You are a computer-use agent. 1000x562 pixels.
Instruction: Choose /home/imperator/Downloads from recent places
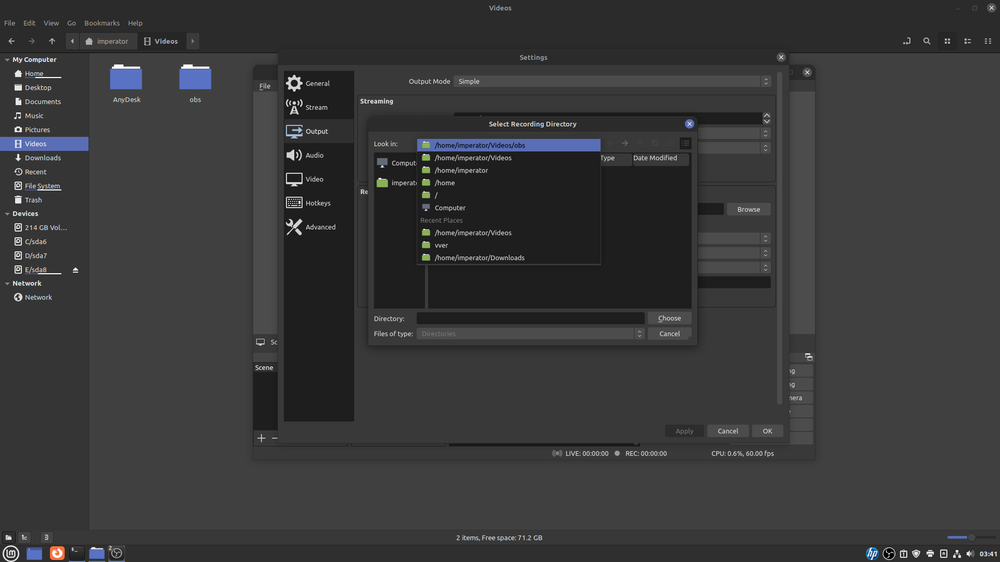(x=479, y=258)
